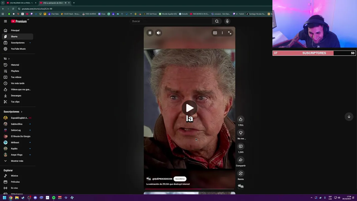Image resolution: width=357 pixels, height=201 pixels.
Task: Switch to the PALERMO EN LA PERA tab
Action: point(21,3)
